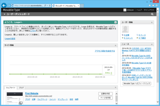Screen dimensions: 160x106
Task: Close the ウェブサイト/ブログ widget
Action: [115, 87]
